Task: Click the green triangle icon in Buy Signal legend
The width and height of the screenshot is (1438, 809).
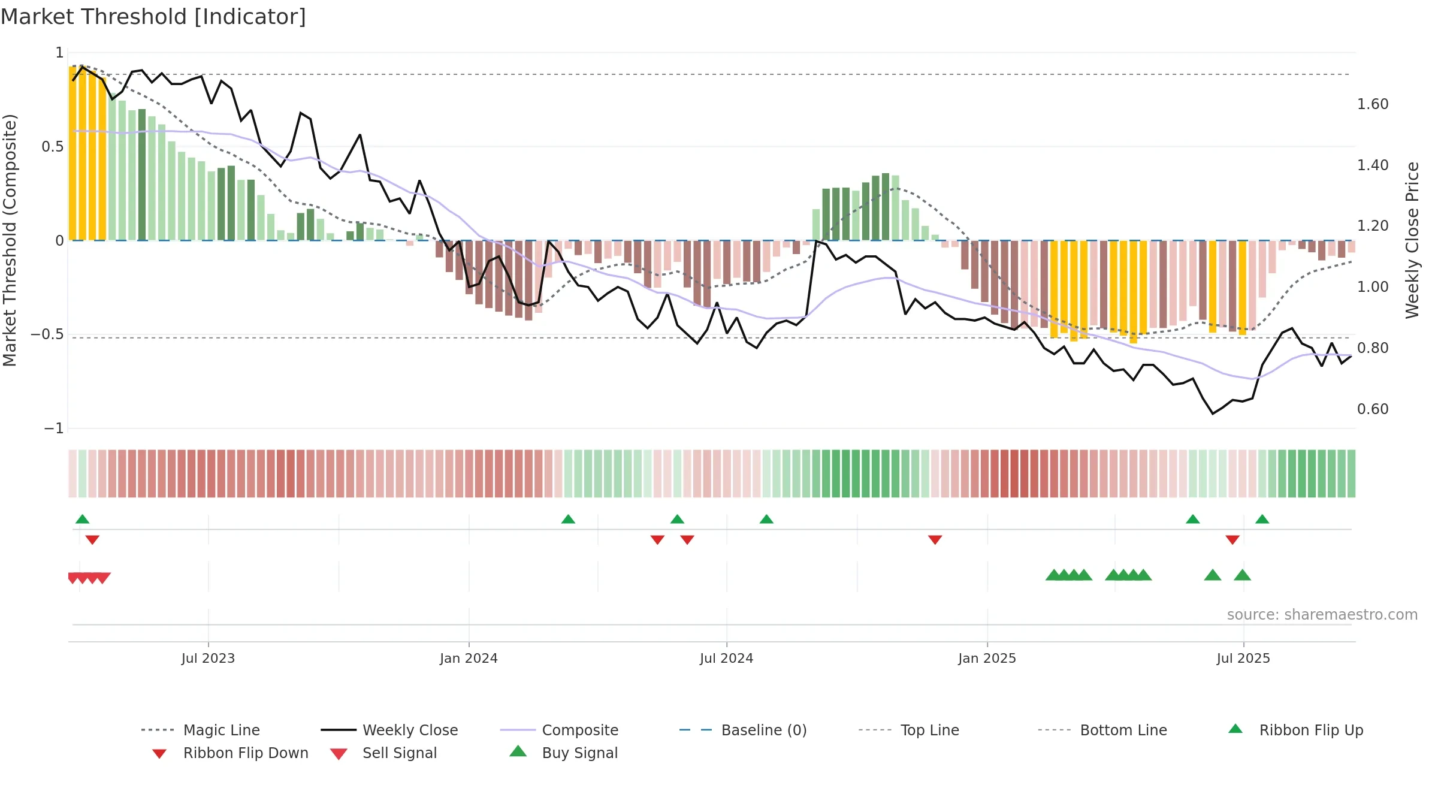Action: click(518, 751)
